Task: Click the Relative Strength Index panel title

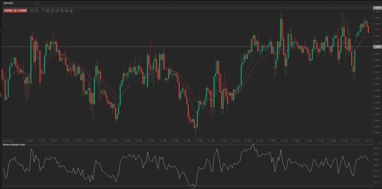Action: (14, 144)
